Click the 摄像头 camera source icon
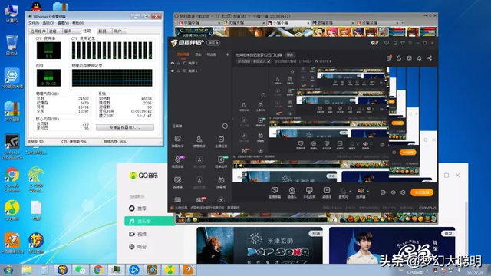The height and width of the screenshot is (276, 491). (292, 191)
